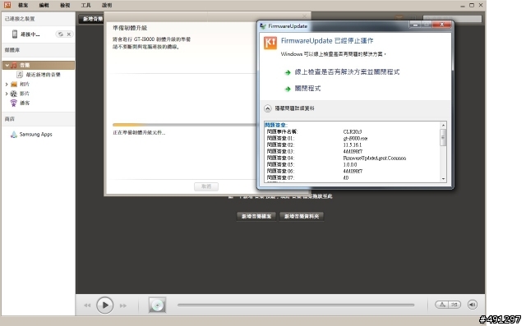This screenshot has width=526, height=326.
Task: Open the 編輯 menu
Action: (x=44, y=5)
